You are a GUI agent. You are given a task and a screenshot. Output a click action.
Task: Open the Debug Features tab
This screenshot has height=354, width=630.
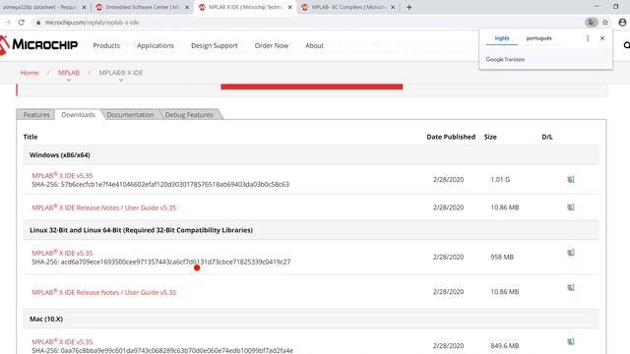[x=189, y=115]
